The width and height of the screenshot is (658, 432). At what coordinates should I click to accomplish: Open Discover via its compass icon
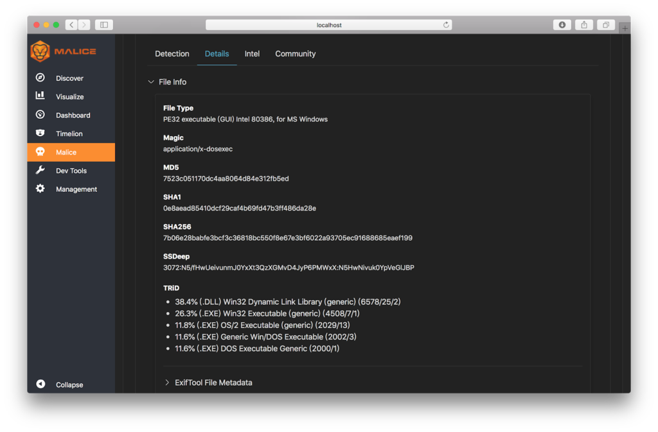pos(40,78)
